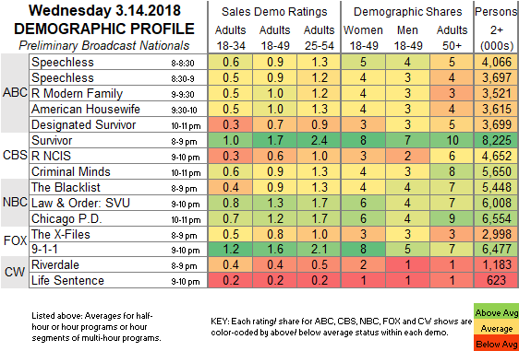Select the CW network label
This screenshot has width=519, height=351.
pyautogui.click(x=15, y=272)
